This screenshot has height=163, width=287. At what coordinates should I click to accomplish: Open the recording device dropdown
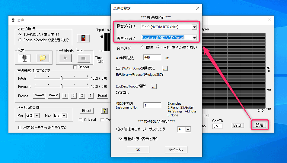point(194,27)
